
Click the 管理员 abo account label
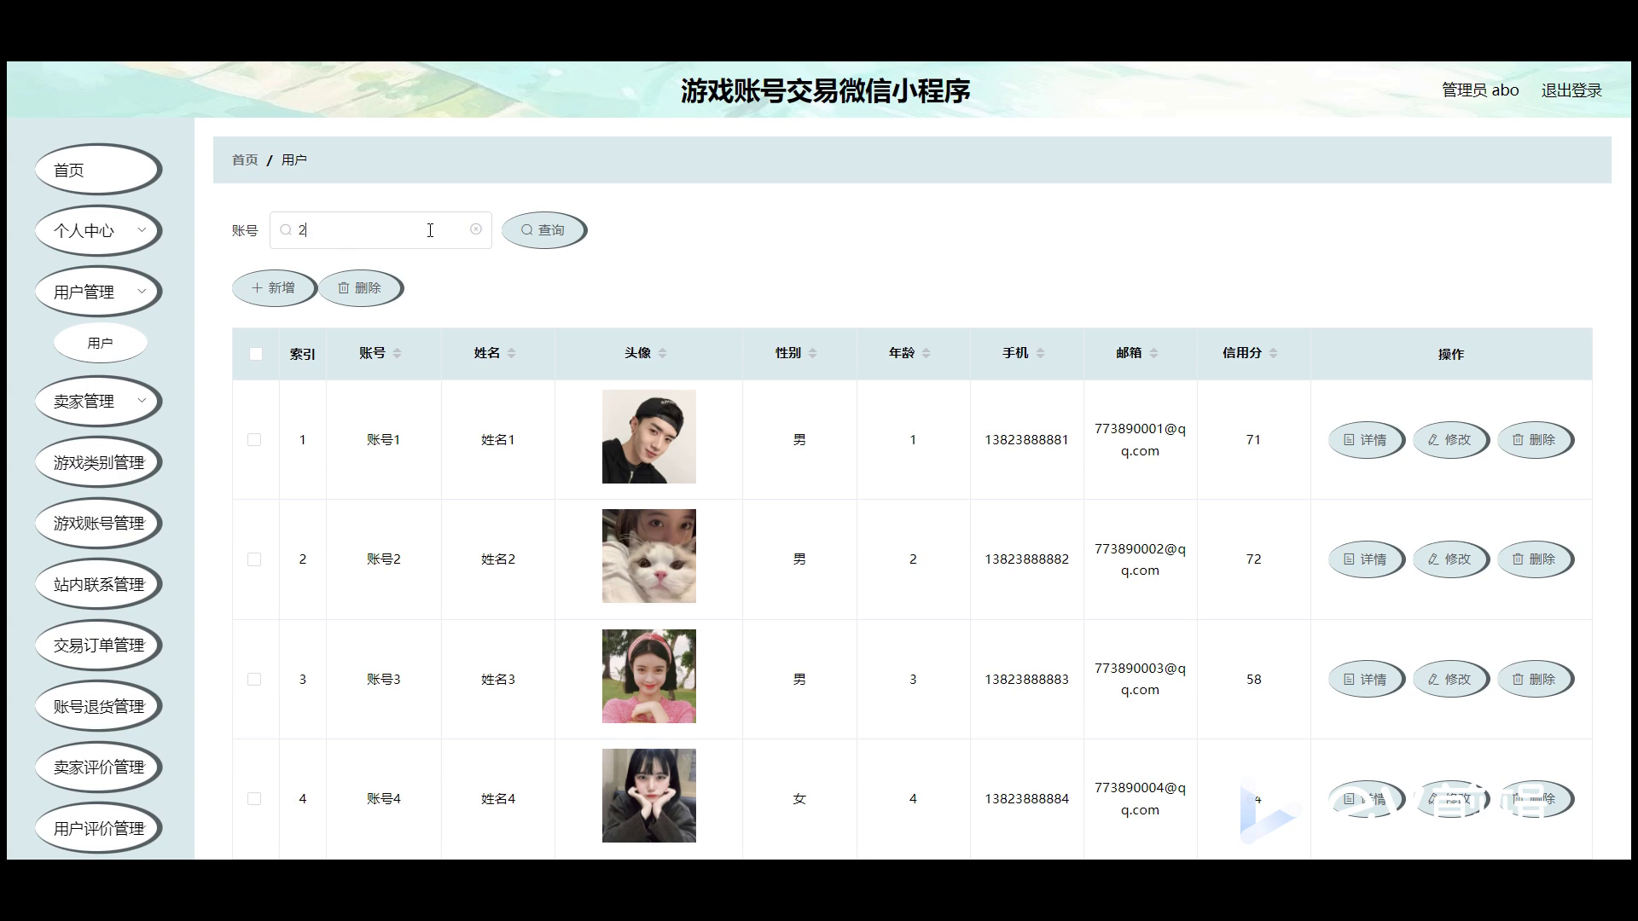click(x=1480, y=90)
